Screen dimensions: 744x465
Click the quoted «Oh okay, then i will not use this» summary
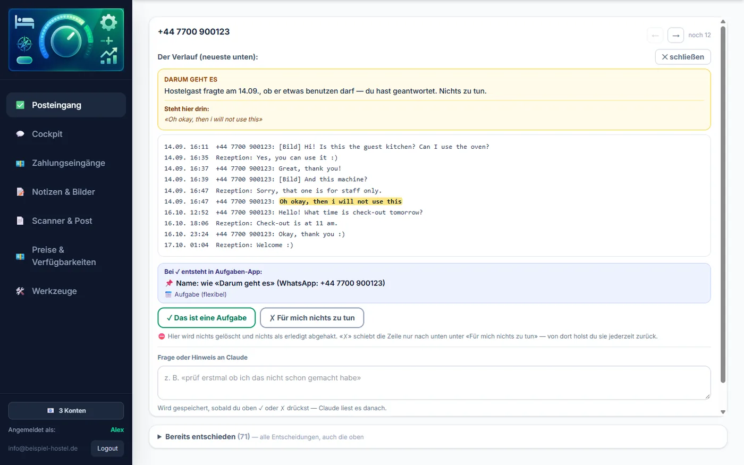[213, 119]
